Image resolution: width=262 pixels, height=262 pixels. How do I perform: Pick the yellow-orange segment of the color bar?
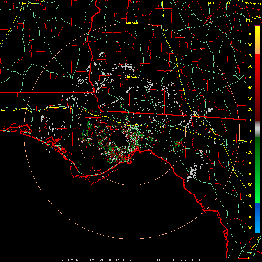257,40
